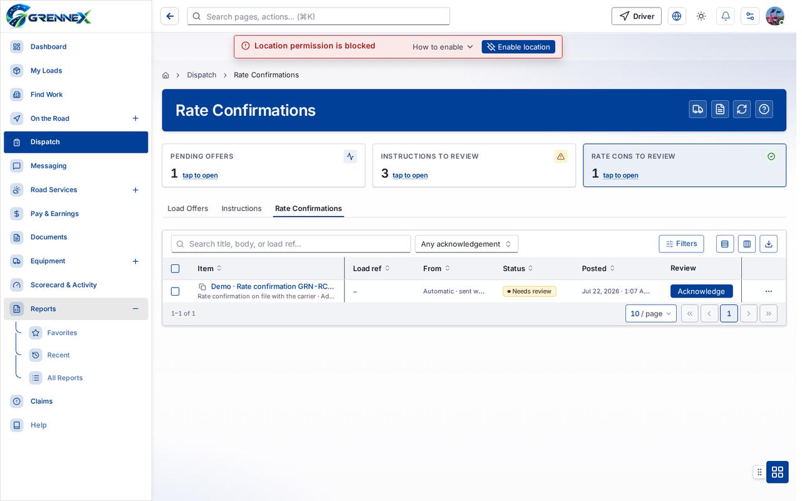Click the Driver role button

[637, 16]
